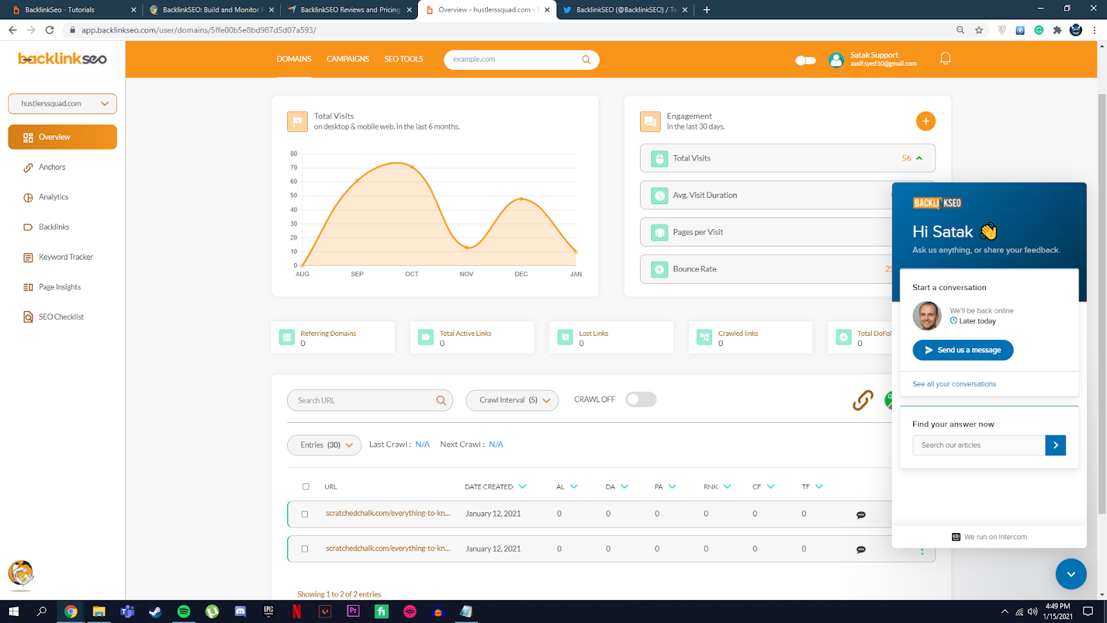Select the Overview sidebar button
The width and height of the screenshot is (1107, 623).
coord(62,137)
